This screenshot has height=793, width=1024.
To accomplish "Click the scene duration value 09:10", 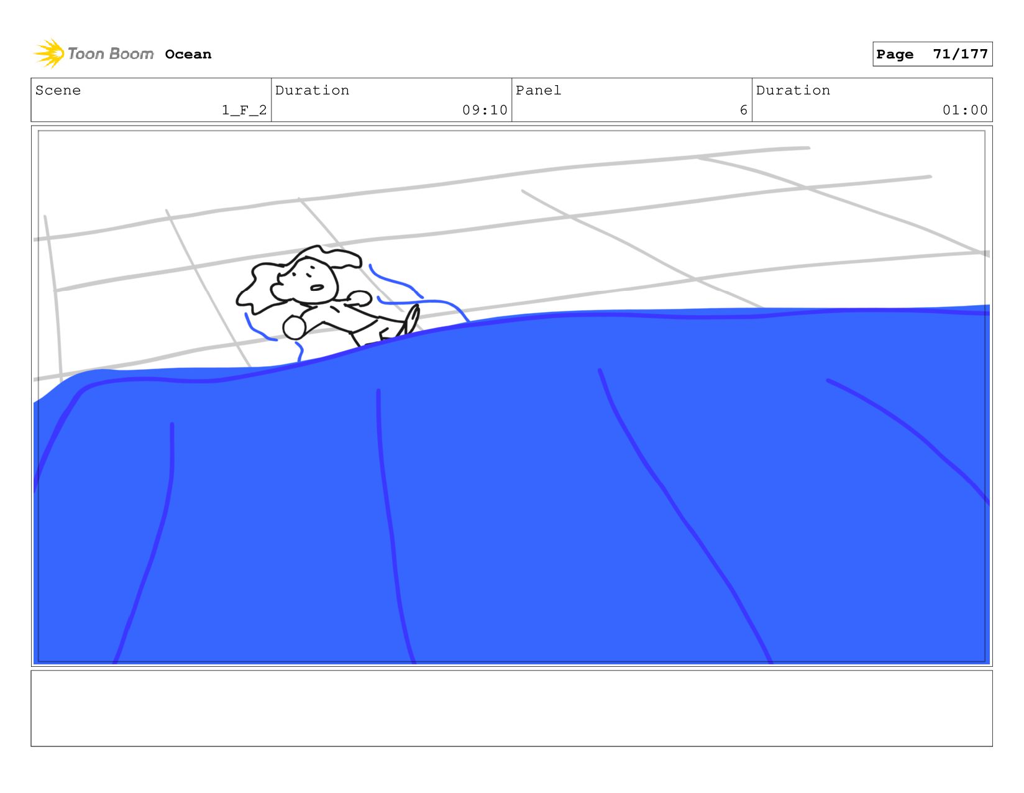I will pos(485,110).
